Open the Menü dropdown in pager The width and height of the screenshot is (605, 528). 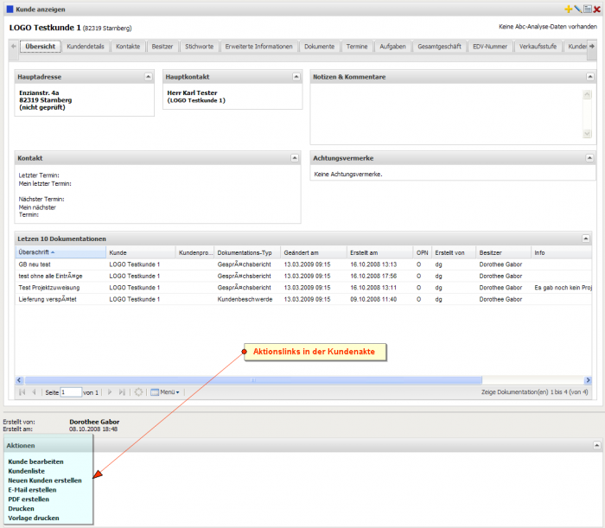pos(165,392)
